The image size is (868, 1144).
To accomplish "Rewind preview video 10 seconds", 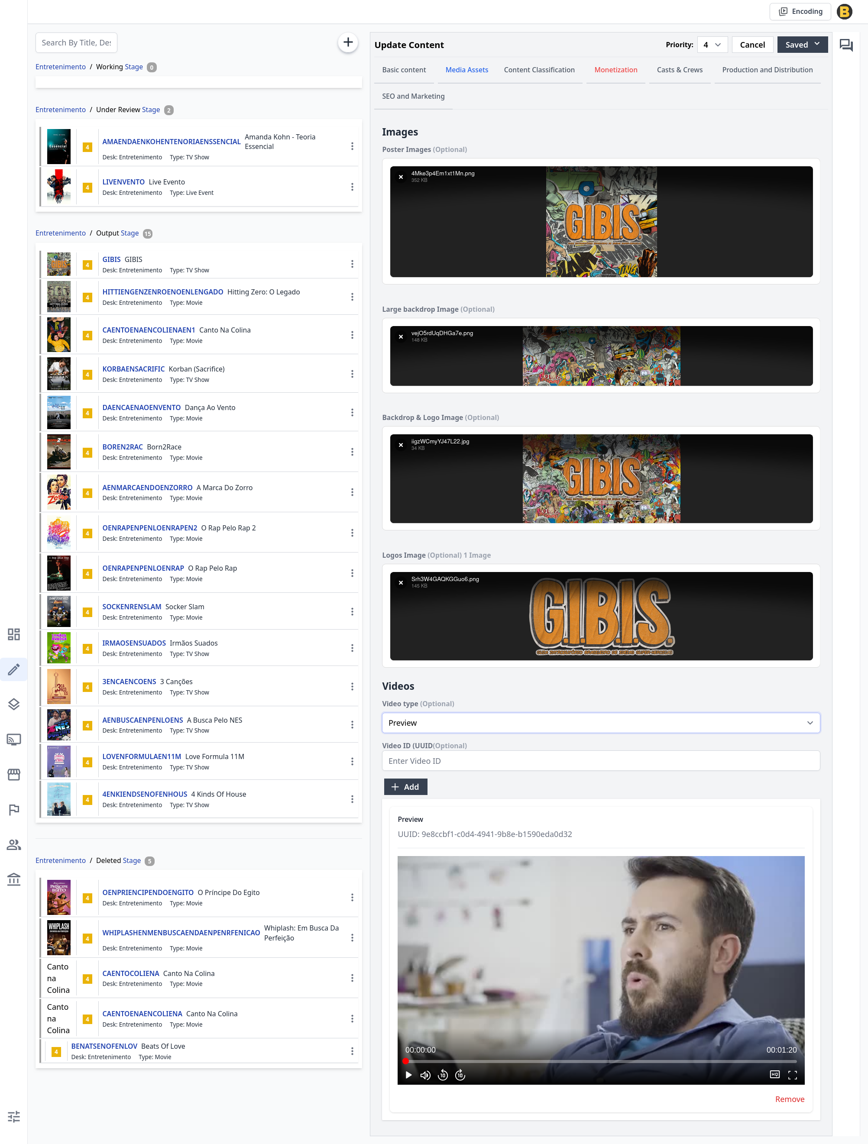I will tap(443, 1075).
